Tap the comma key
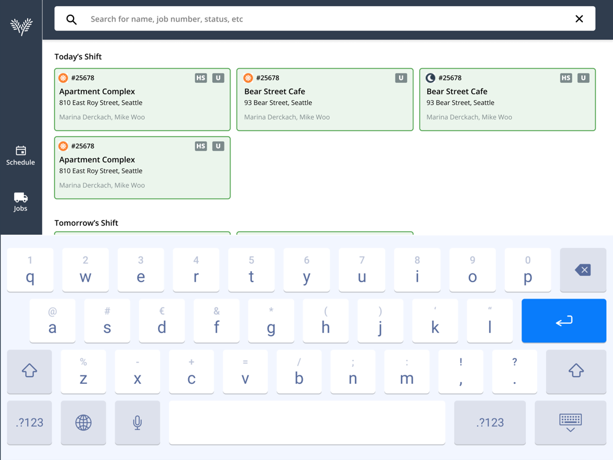The height and width of the screenshot is (460, 613). click(460, 371)
